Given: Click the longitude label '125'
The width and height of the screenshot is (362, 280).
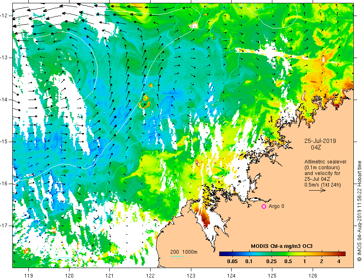Looking at the screenshot, I should point(272,275).
